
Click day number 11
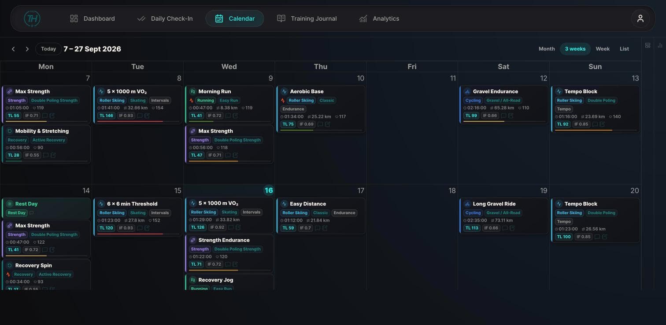(453, 78)
